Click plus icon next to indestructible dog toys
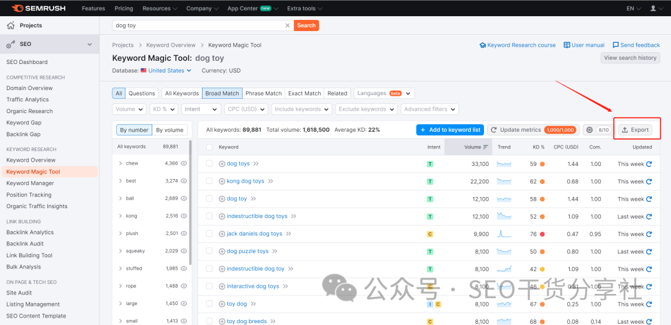 click(222, 216)
